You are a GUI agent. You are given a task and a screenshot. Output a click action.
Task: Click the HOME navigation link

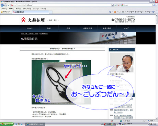30,28
